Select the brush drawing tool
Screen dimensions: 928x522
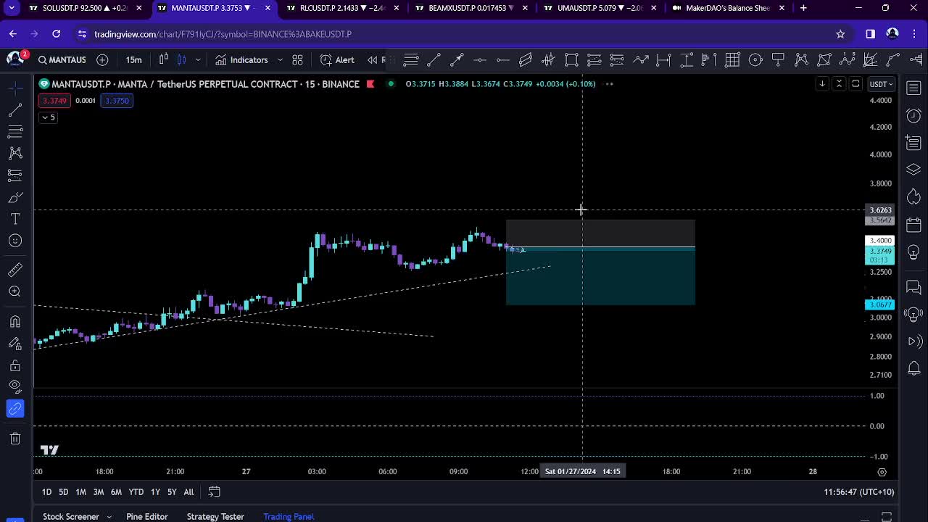tap(15, 197)
